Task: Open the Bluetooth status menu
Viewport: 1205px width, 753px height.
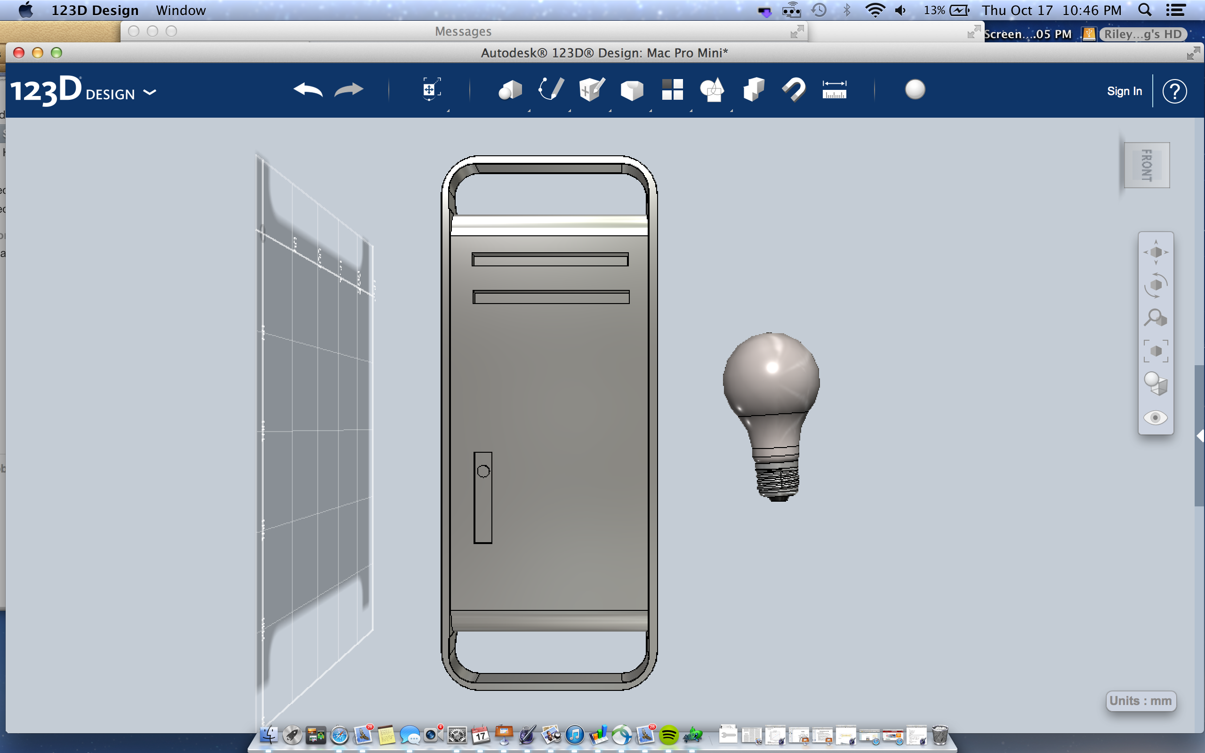Action: pyautogui.click(x=846, y=10)
